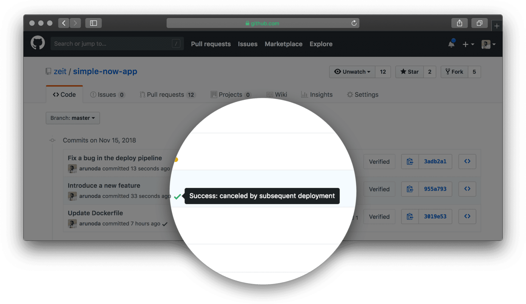Image resolution: width=526 pixels, height=304 pixels.
Task: Copy SHA for commit 3adb2a1
Action: 410,162
